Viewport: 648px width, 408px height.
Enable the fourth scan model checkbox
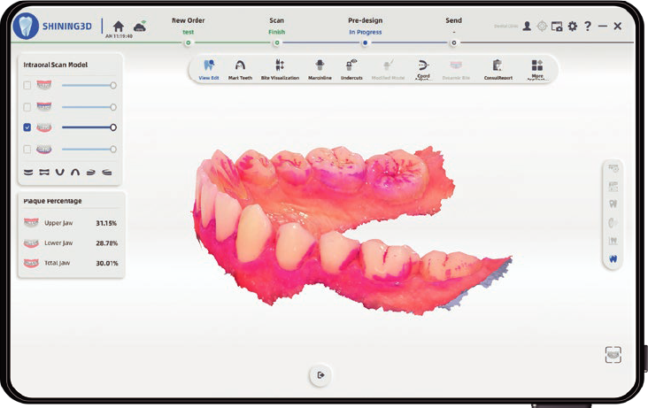[x=27, y=149]
